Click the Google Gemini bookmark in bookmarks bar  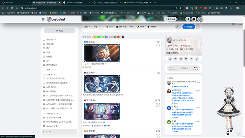[127, 13]
